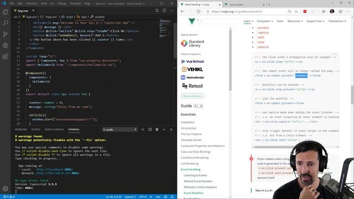Viewport: 354px width, 199px height.
Task: Click the red browser extension icon
Action: click(305, 12)
